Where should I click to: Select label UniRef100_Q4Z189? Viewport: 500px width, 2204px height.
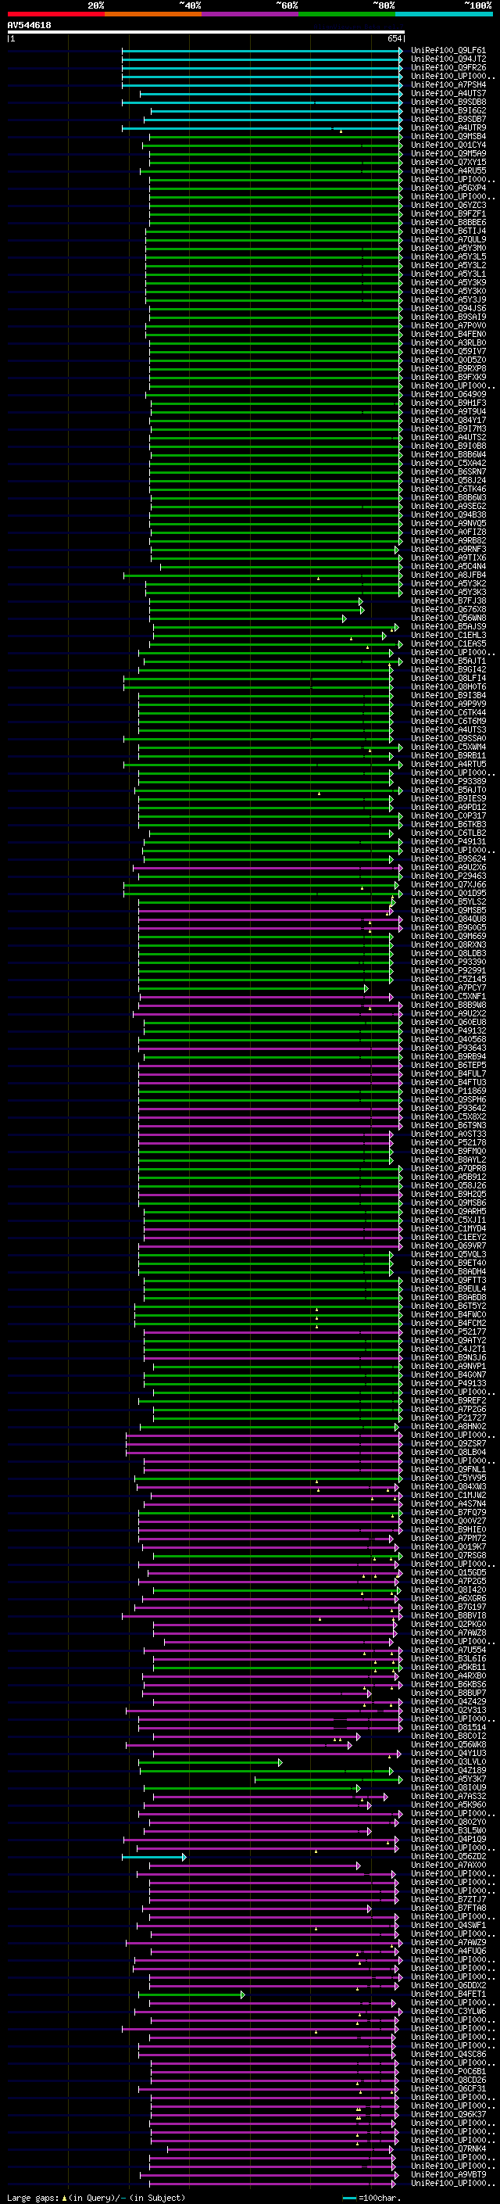click(x=448, y=1770)
